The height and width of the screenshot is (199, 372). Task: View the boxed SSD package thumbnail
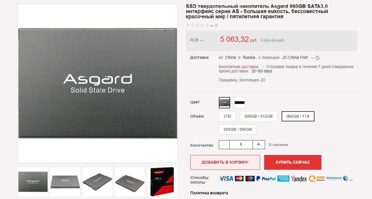click(x=162, y=182)
